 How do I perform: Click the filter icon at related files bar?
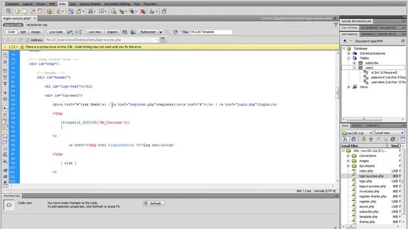tap(336, 25)
